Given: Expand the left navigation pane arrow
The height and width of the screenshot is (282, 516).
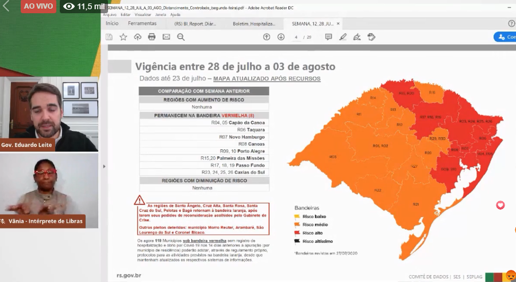Looking at the screenshot, I should coord(104,167).
